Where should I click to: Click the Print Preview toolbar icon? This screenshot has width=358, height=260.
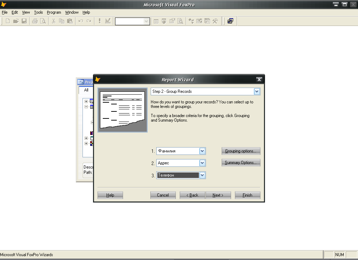[x=43, y=21]
